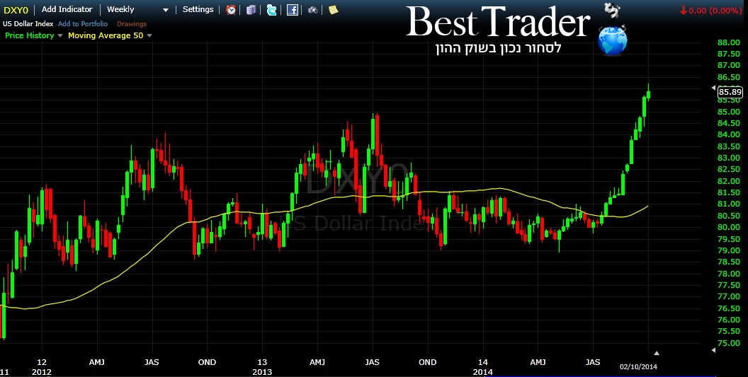The width and height of the screenshot is (748, 377).
Task: Expand the Price History options arrow
Action: pyautogui.click(x=59, y=35)
